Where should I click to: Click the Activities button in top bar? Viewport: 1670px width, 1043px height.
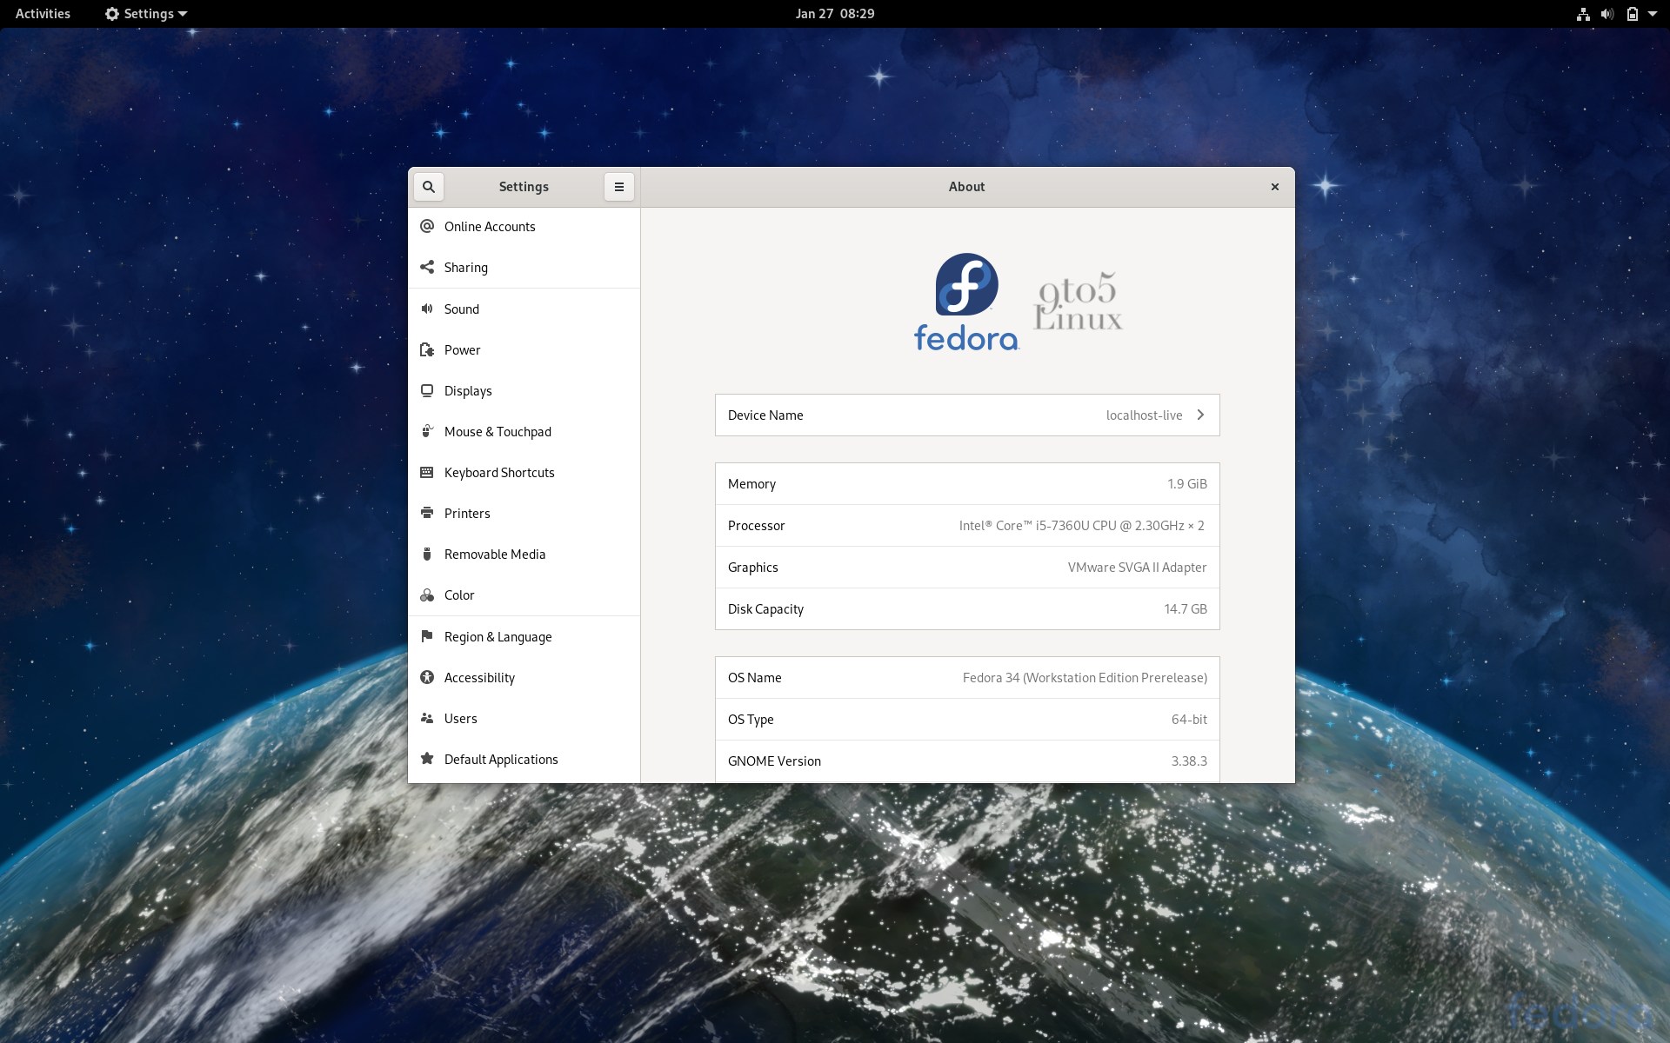(x=43, y=14)
